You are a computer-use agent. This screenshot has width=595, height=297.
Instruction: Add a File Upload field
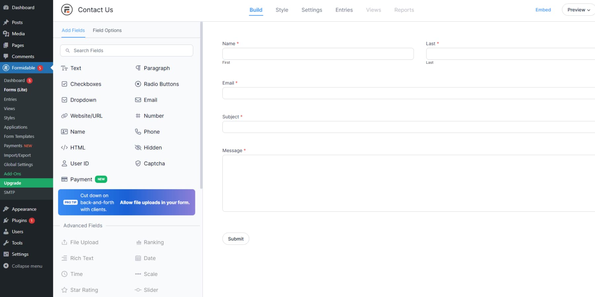point(84,242)
